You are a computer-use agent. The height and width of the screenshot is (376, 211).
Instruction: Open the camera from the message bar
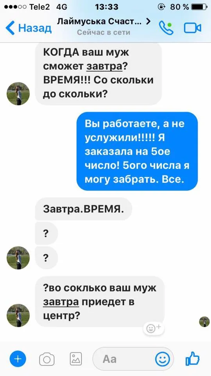point(46,359)
